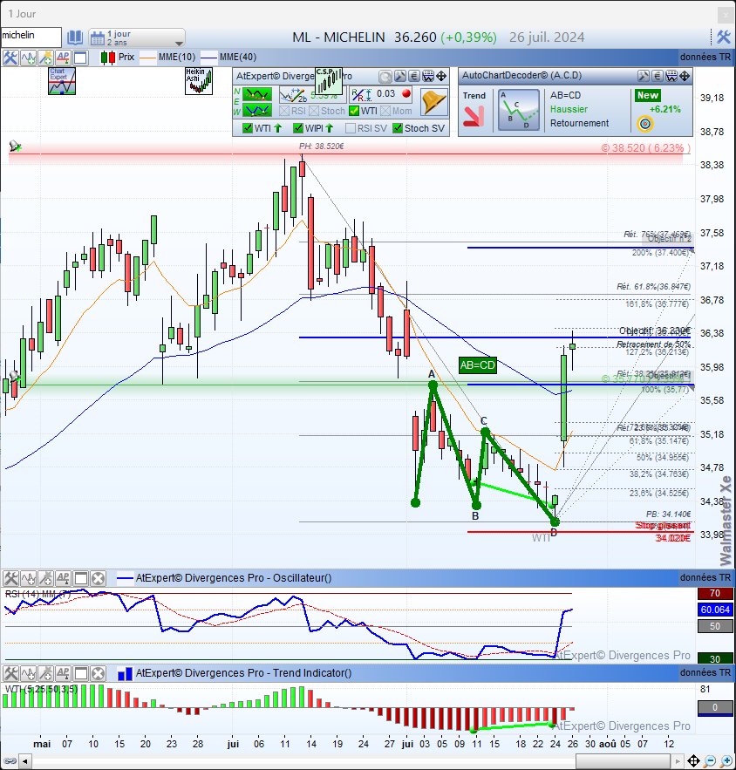Zoom in with the plus magnifier icon
The image size is (736, 770).
tap(726, 761)
